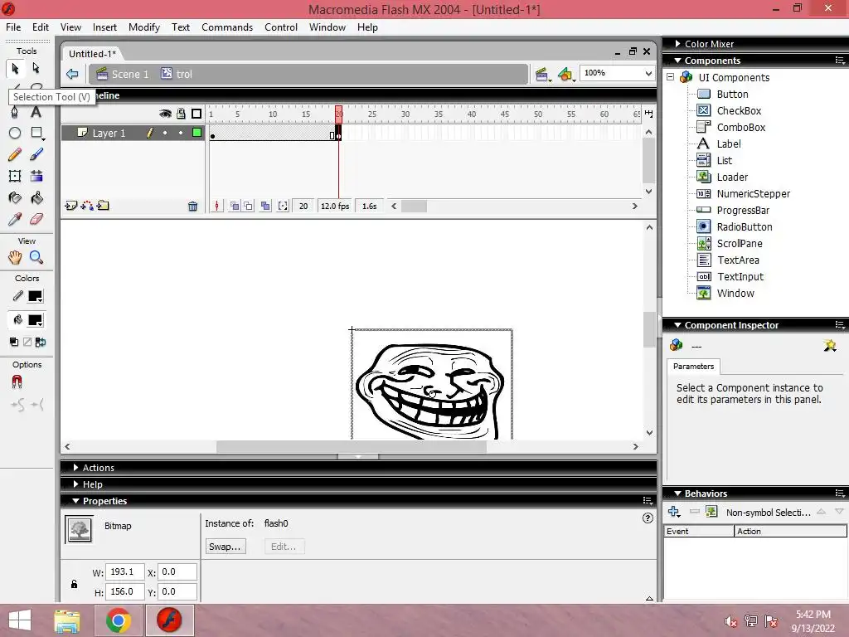Select the Fill Transform tool
The height and width of the screenshot is (637, 849).
(36, 176)
